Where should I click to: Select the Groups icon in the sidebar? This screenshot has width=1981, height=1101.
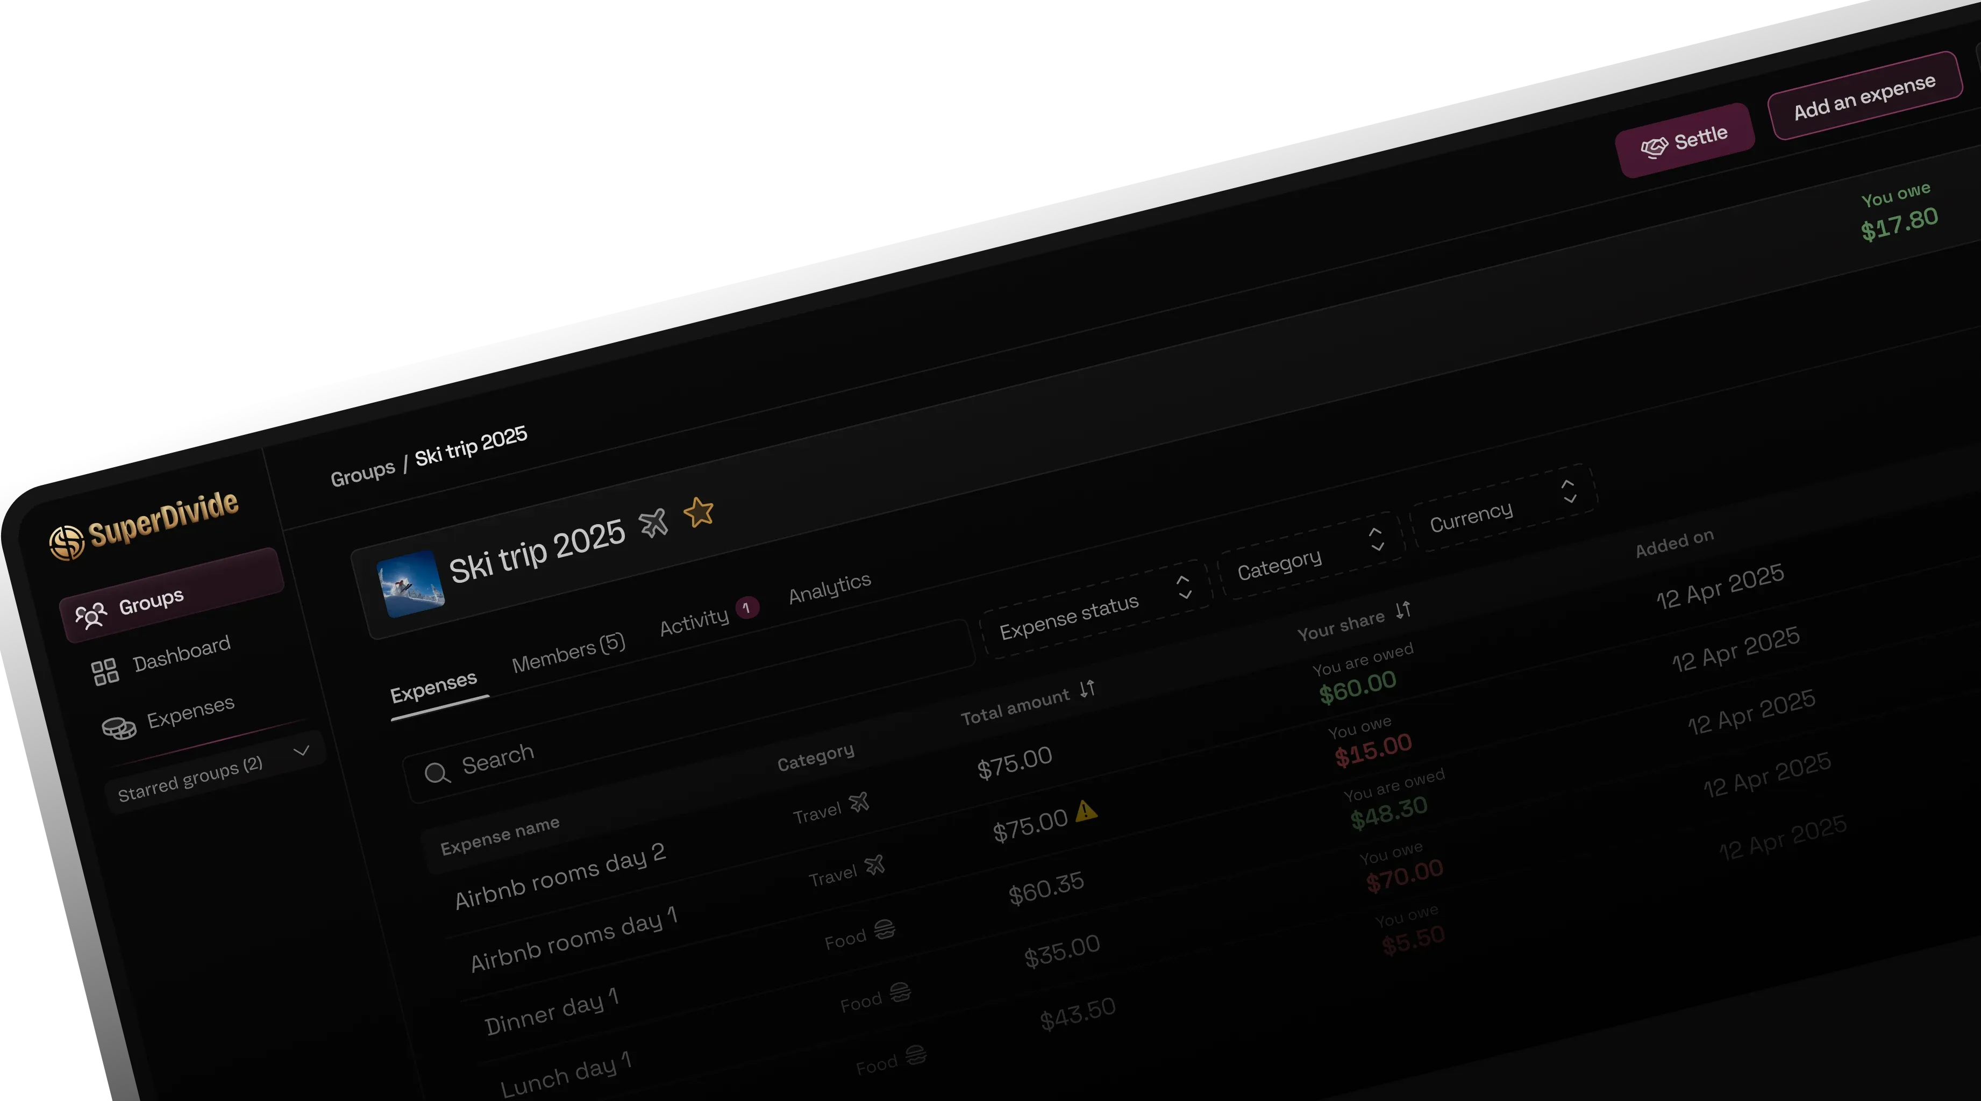coord(92,615)
